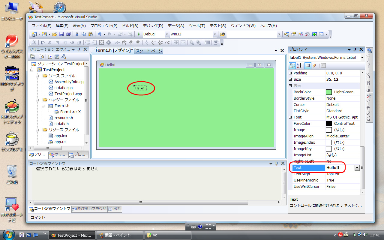
Task: Click the BackColor LightGreen swatch
Action: pyautogui.click(x=329, y=92)
